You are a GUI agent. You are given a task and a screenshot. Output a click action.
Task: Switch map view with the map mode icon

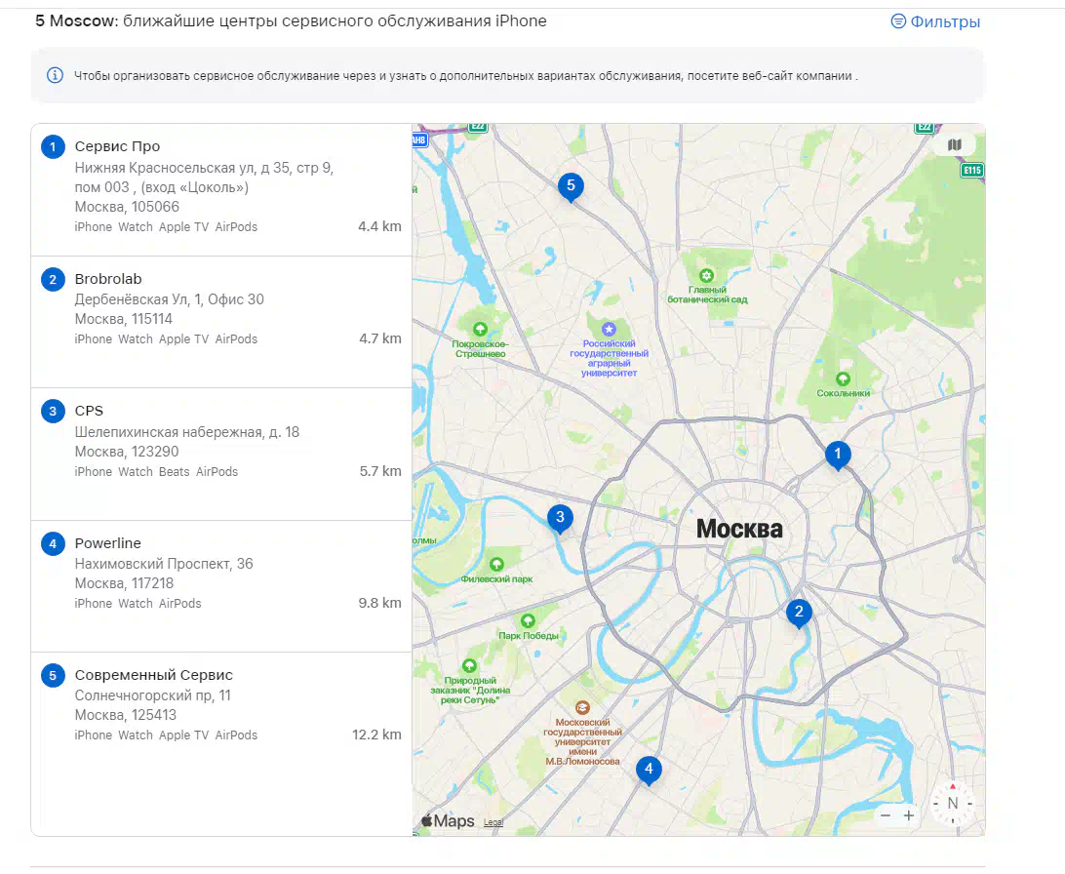954,144
